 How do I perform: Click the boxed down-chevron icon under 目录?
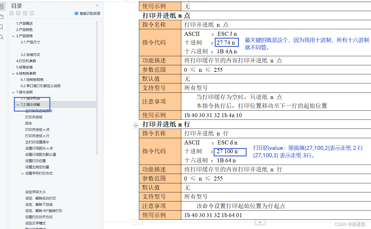click(11, 13)
